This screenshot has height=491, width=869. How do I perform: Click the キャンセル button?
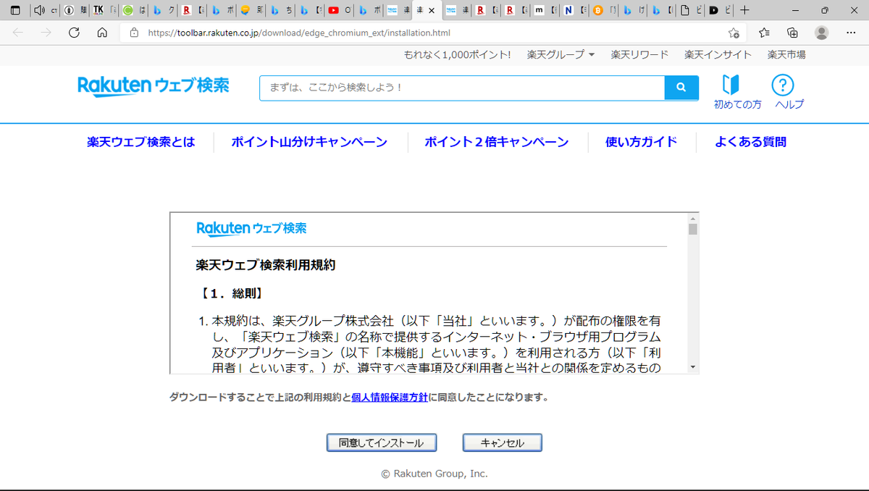click(x=503, y=442)
